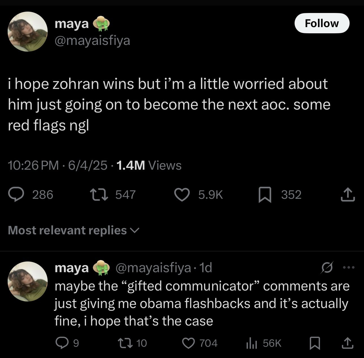Bookmark the main post with 352 bookmarks
The width and height of the screenshot is (364, 358).
point(265,195)
